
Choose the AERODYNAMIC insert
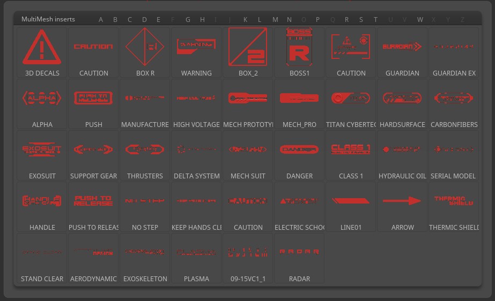(x=93, y=258)
